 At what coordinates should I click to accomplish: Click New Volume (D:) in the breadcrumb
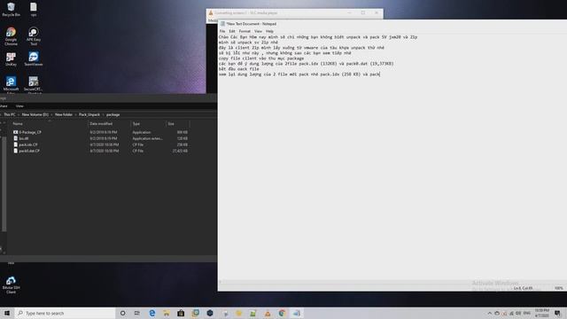[x=35, y=114]
